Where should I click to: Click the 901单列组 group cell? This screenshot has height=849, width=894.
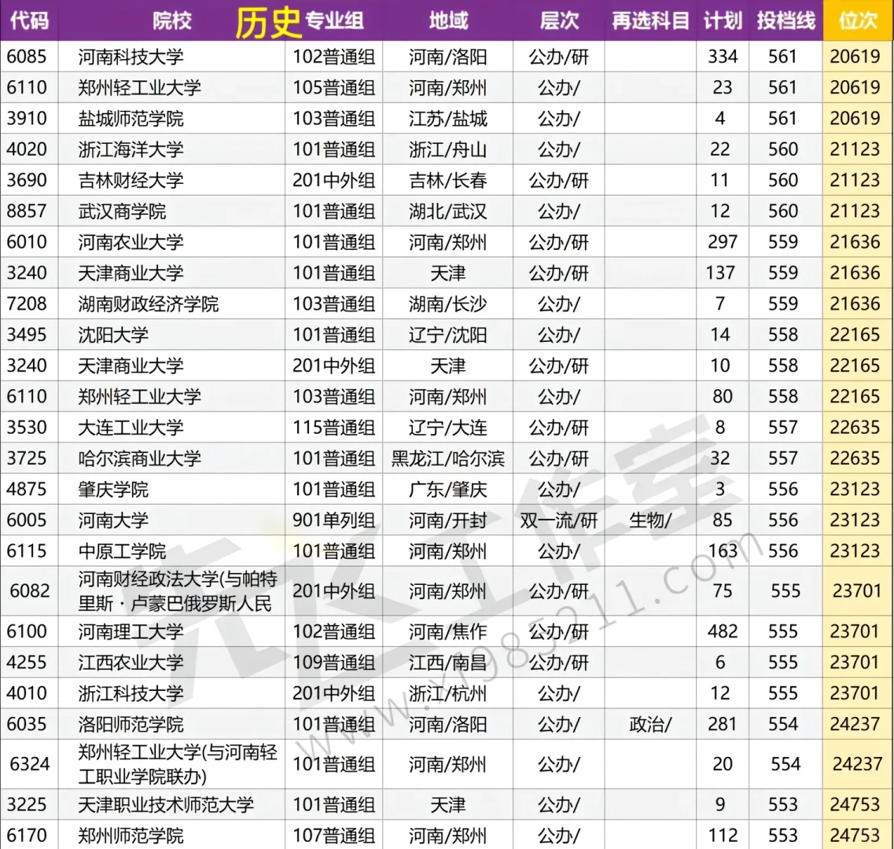click(x=335, y=520)
